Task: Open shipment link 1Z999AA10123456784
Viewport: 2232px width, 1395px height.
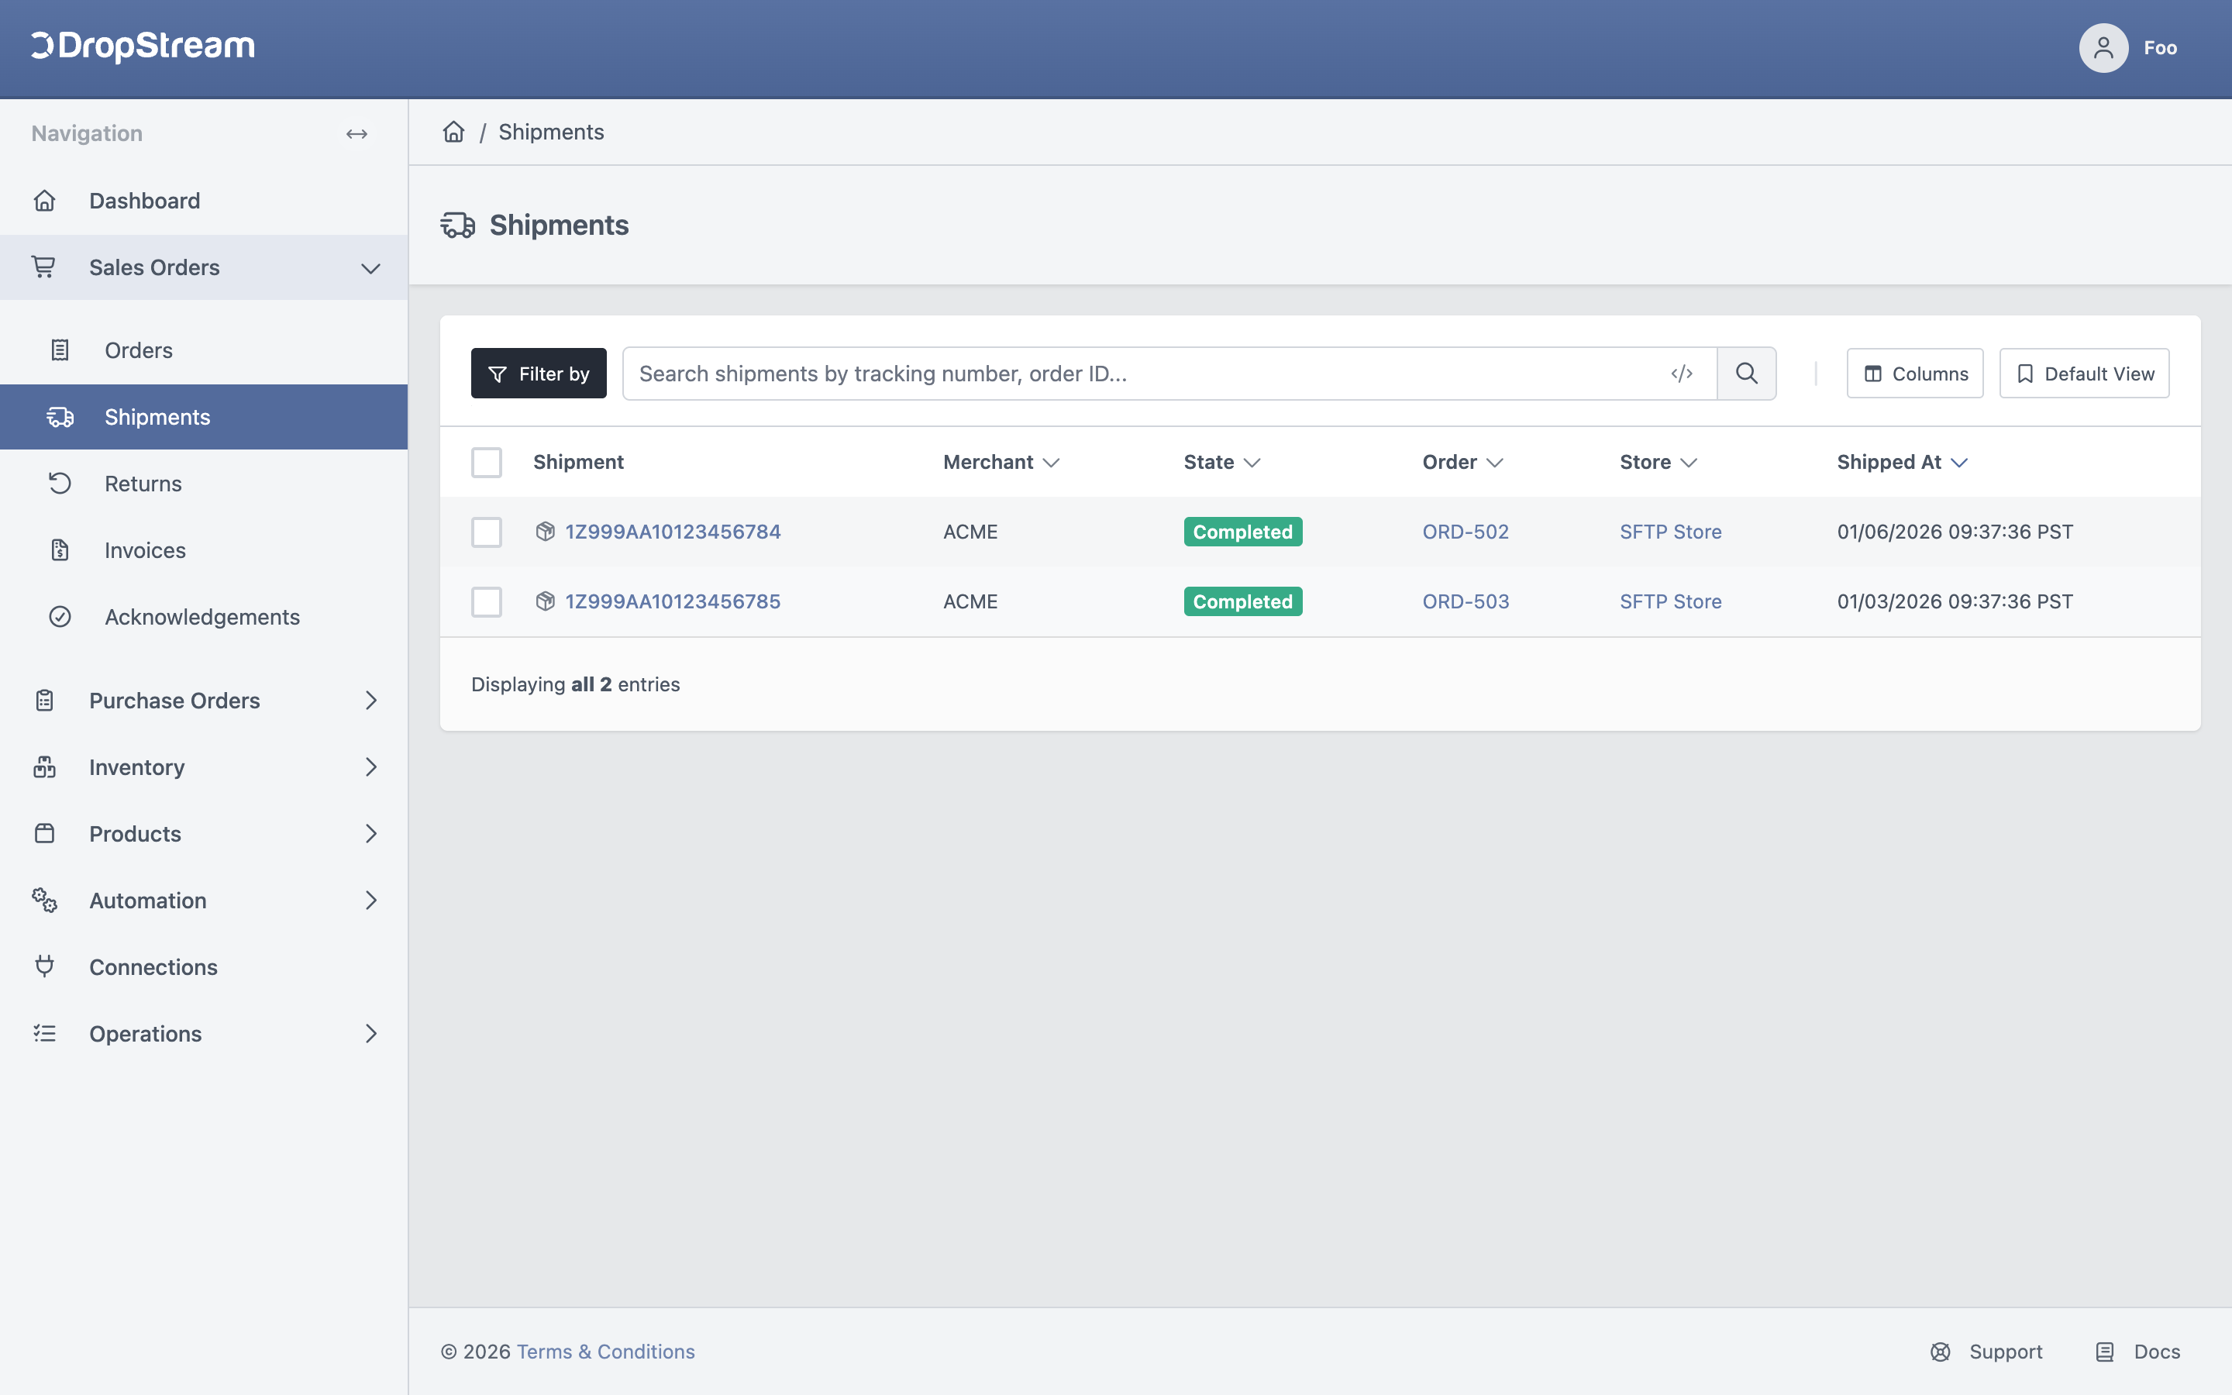Action: pyautogui.click(x=673, y=532)
